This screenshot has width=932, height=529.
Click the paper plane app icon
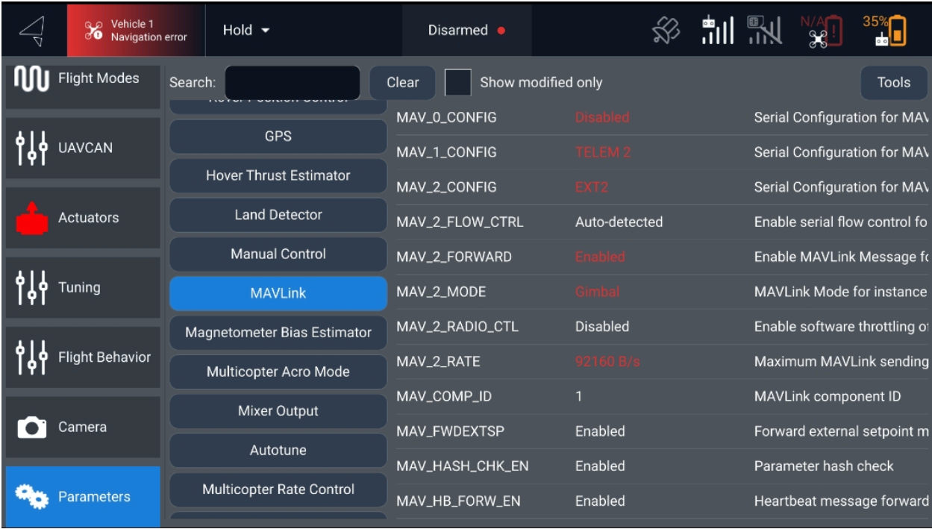point(31,31)
